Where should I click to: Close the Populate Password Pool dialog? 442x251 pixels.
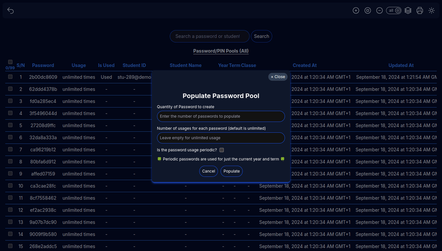(278, 77)
